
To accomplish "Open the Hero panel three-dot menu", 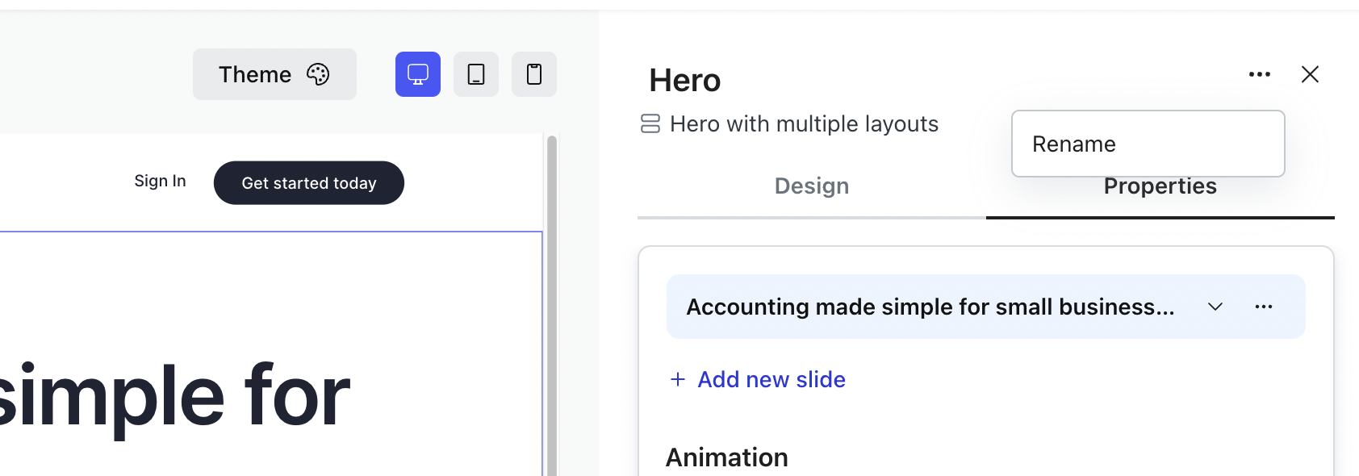I will [1260, 74].
